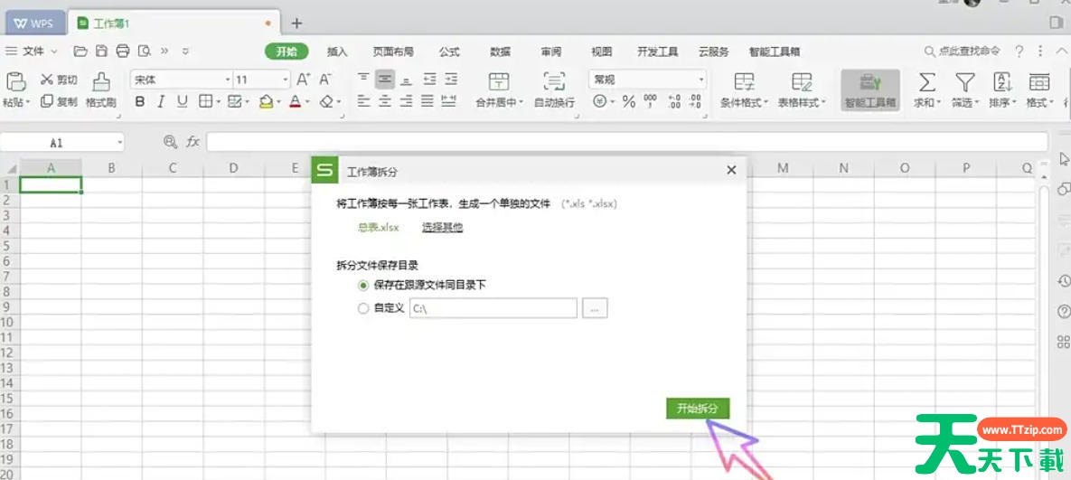Align cell text to bottom

point(407,80)
